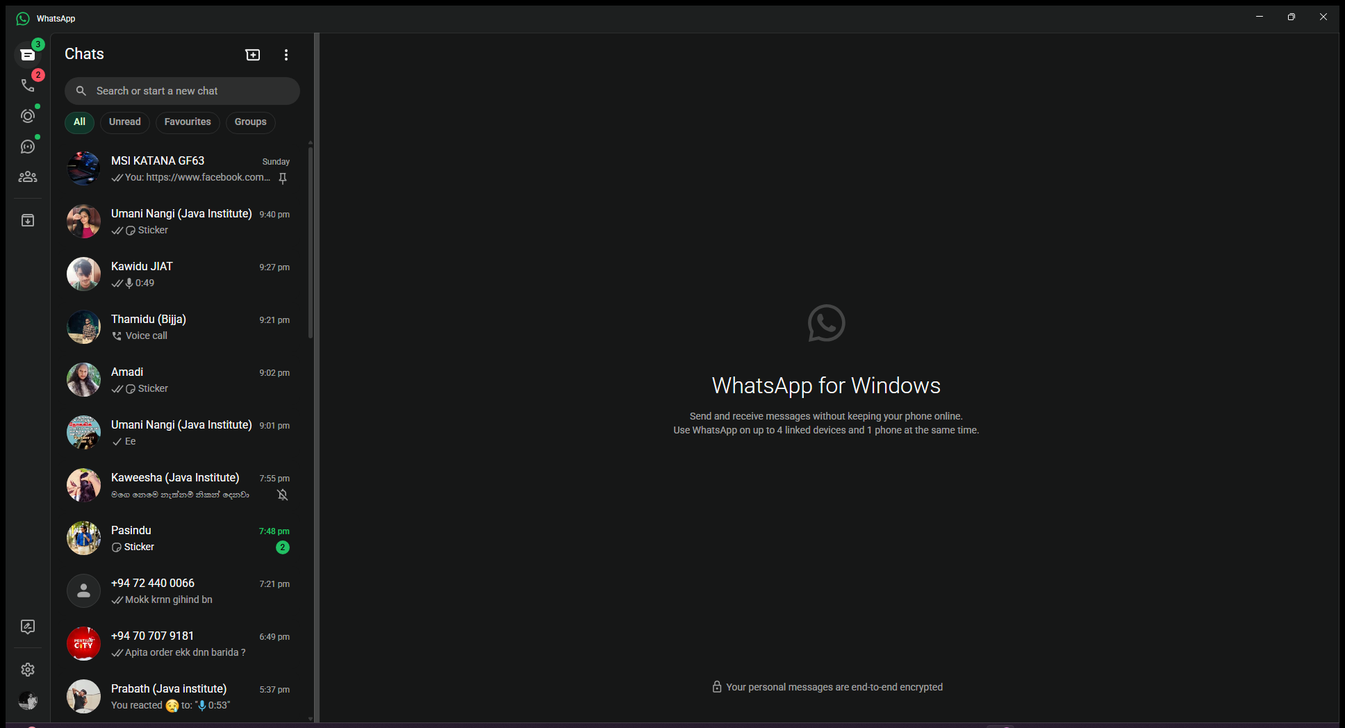Click the chat list vertical scrollbar
The height and width of the screenshot is (728, 1345).
click(x=311, y=242)
